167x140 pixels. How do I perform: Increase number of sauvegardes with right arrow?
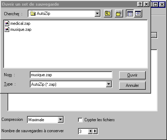pyautogui.click(x=95, y=131)
